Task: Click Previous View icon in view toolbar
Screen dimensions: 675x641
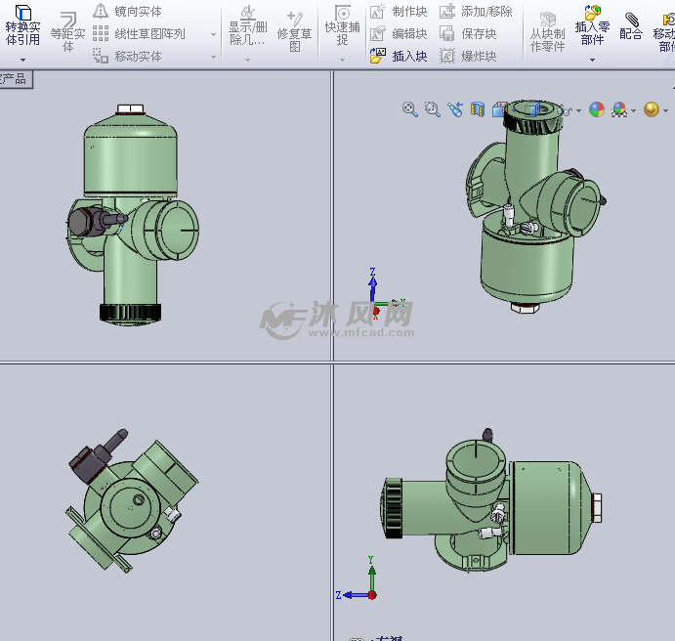Action: (x=455, y=109)
